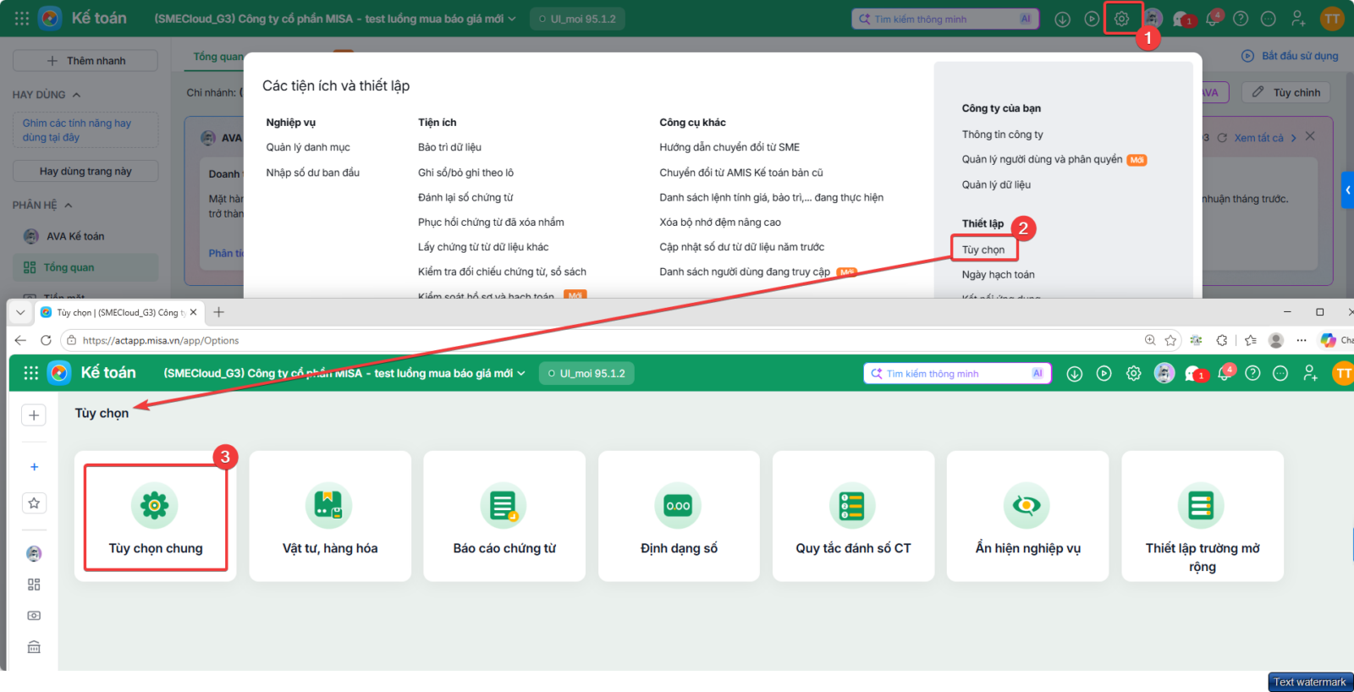This screenshot has height=692, width=1354.
Task: Bookmark the page with the address bar star
Action: 1170,340
